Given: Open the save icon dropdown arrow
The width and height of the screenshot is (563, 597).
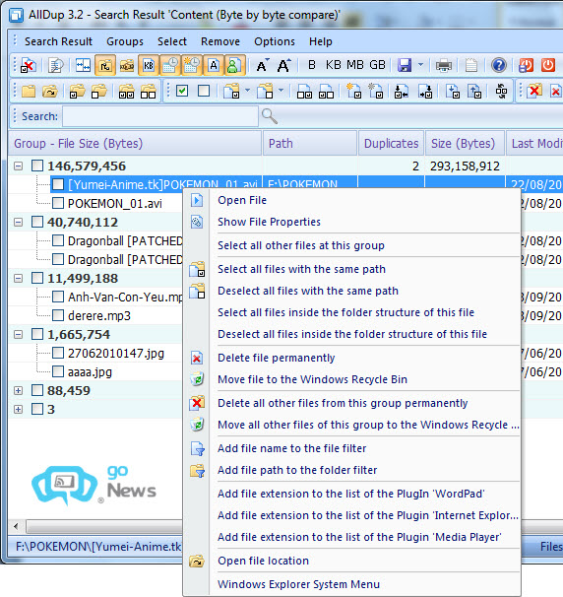Looking at the screenshot, I should (420, 65).
